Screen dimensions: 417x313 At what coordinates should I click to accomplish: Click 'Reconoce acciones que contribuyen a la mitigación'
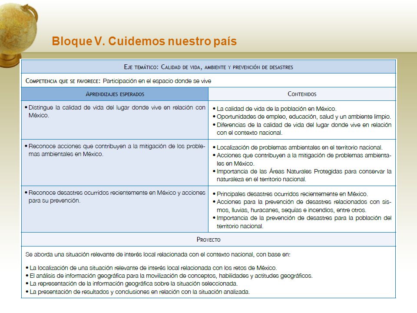115,150
